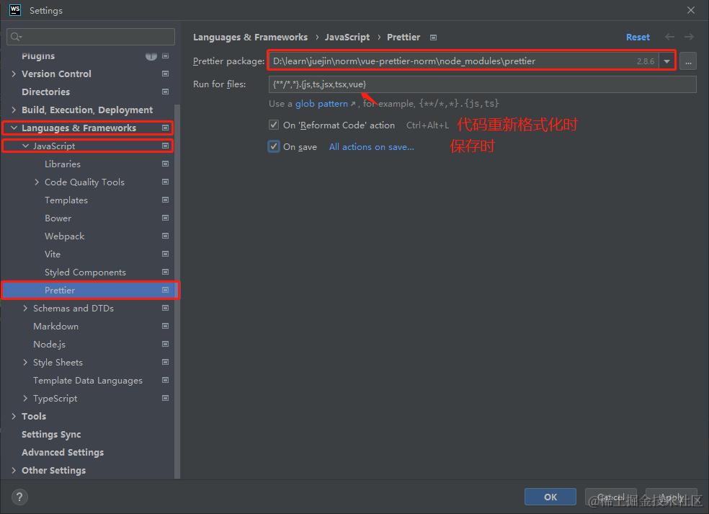Click project-level icon beside TypeScript

[166, 398]
